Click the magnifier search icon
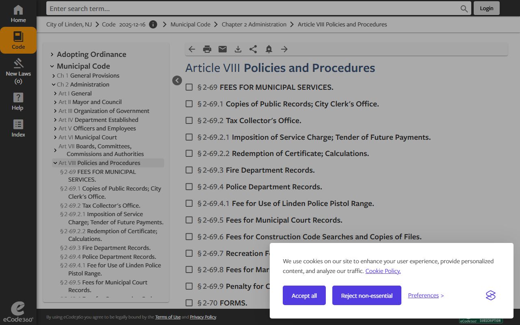 (x=464, y=9)
